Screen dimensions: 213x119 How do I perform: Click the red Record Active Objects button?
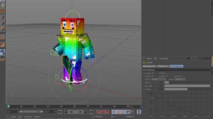click(98, 112)
